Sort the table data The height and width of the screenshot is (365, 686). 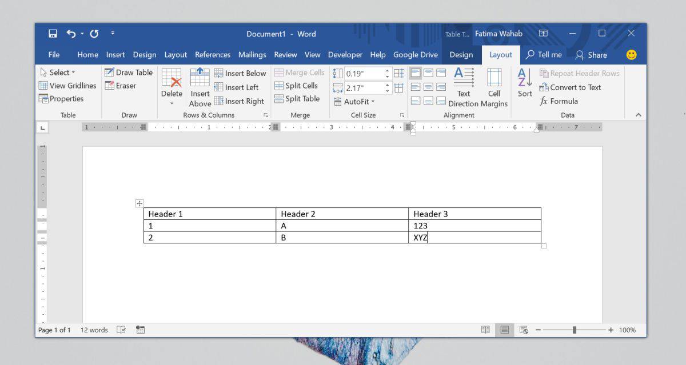pos(524,85)
